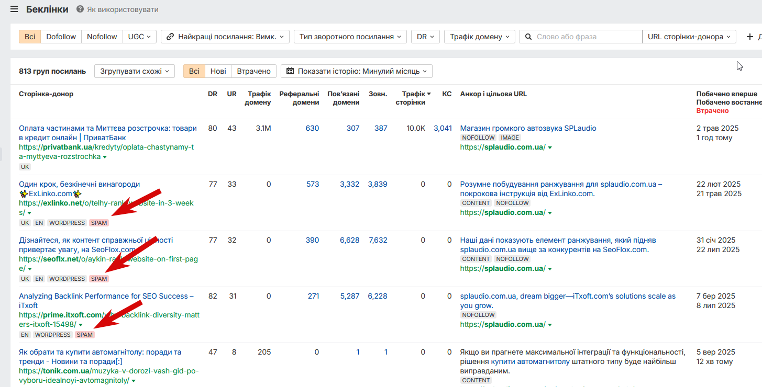Click the SPAM tag under exlinko.net
Viewport: 762px width, 387px height.
(x=98, y=223)
